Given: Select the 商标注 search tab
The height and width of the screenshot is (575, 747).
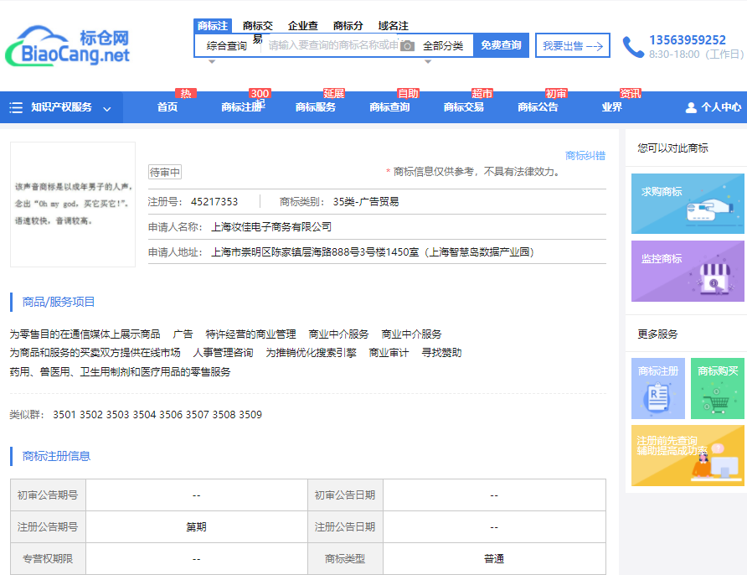Looking at the screenshot, I should point(213,26).
